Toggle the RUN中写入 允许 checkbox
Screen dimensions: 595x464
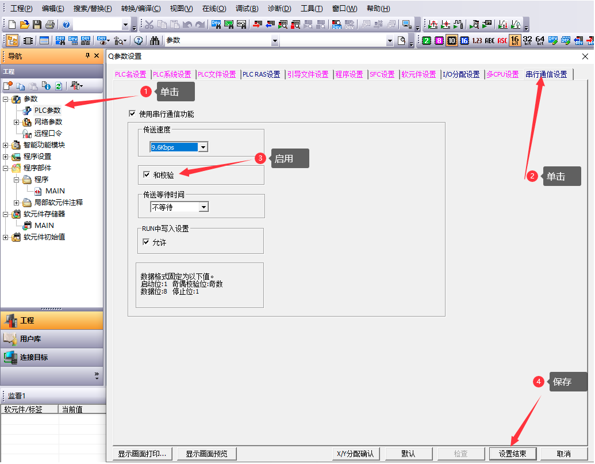tap(146, 242)
